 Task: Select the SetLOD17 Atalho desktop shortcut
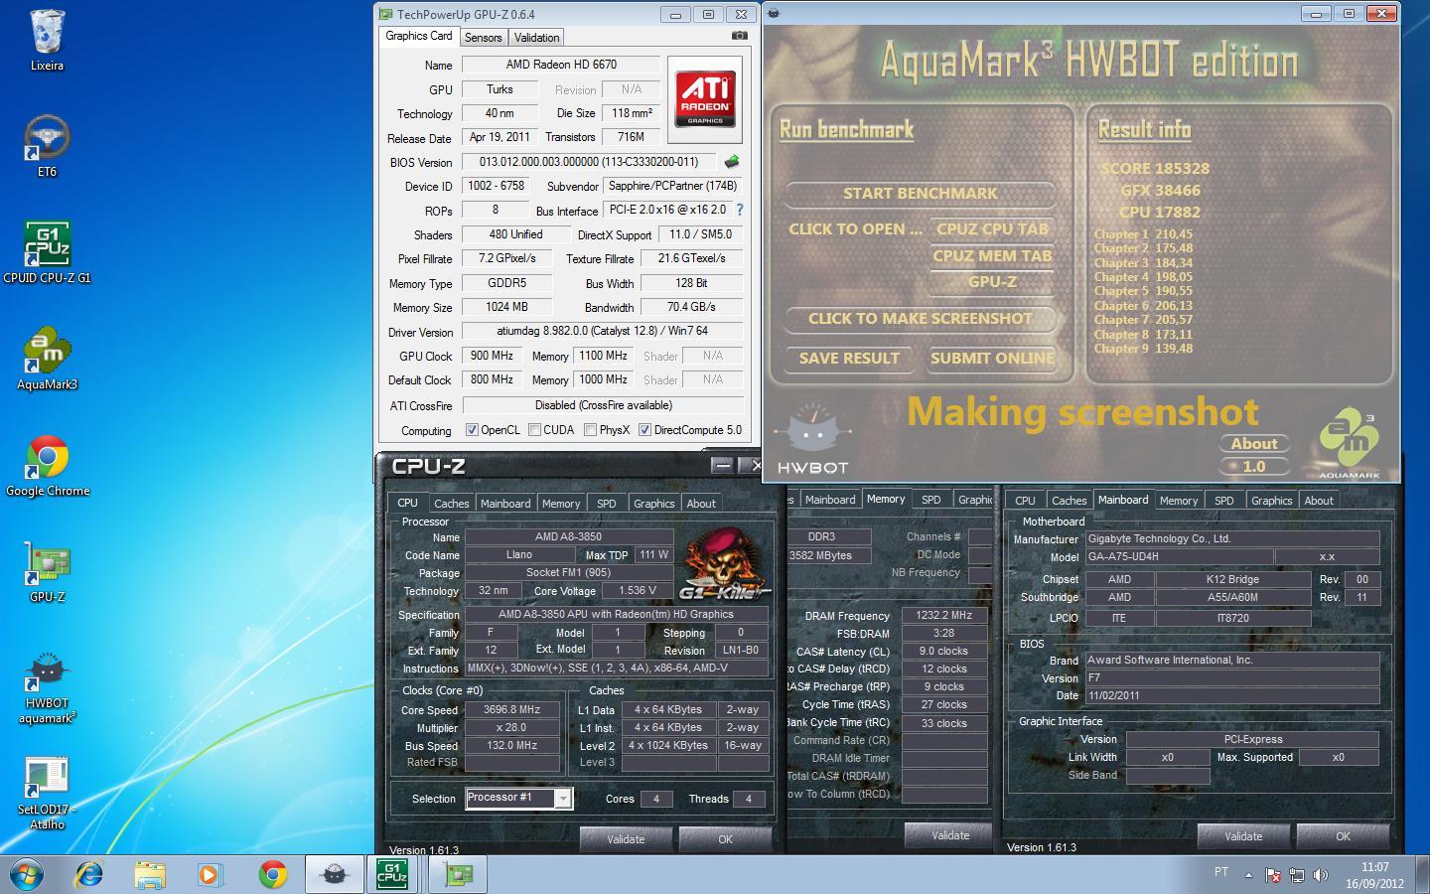[47, 794]
